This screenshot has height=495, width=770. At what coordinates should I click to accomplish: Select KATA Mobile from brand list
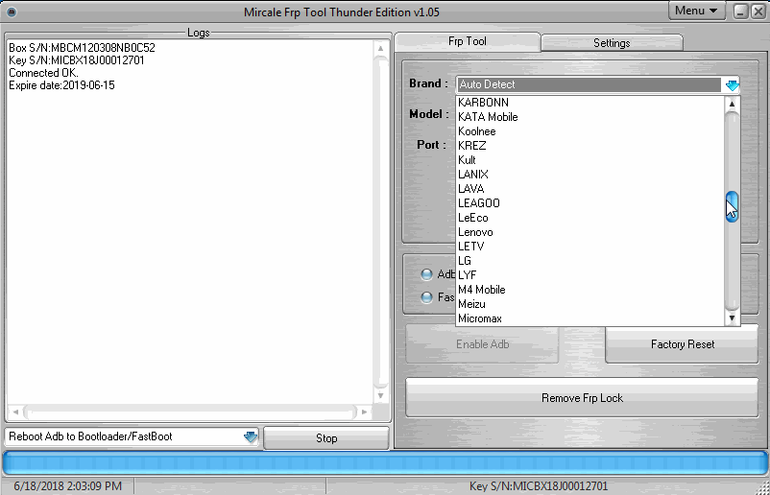[590, 117]
